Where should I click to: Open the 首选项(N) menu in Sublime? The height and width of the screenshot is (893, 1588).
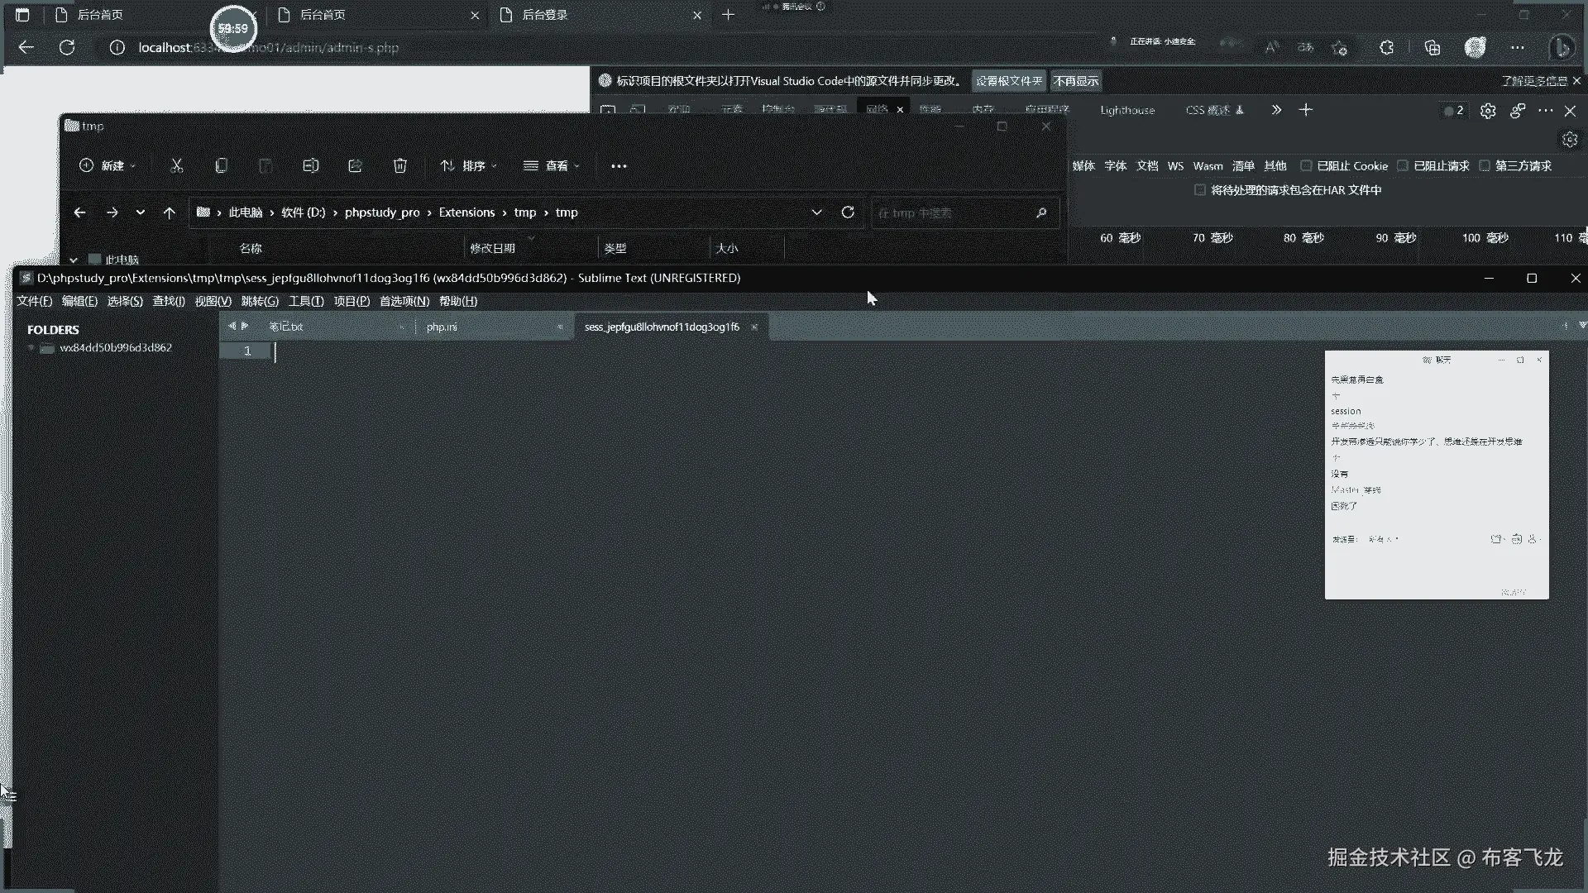404,301
